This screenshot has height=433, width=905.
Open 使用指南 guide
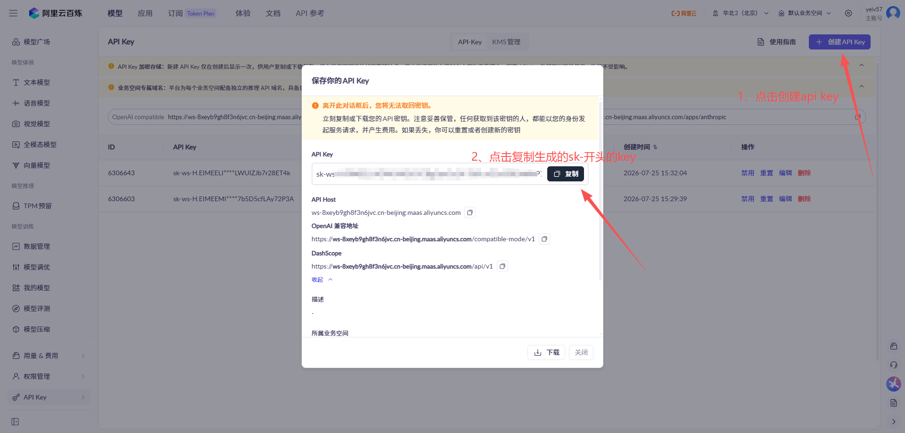[776, 42]
